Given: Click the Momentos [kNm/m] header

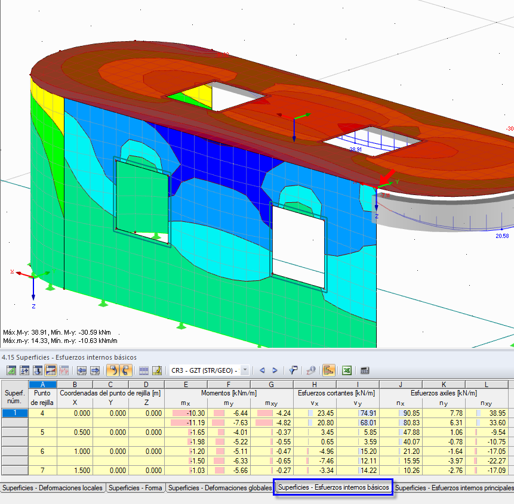Looking at the screenshot, I should (229, 393).
